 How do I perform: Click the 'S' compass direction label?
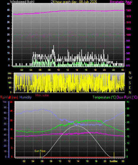point(130,83)
